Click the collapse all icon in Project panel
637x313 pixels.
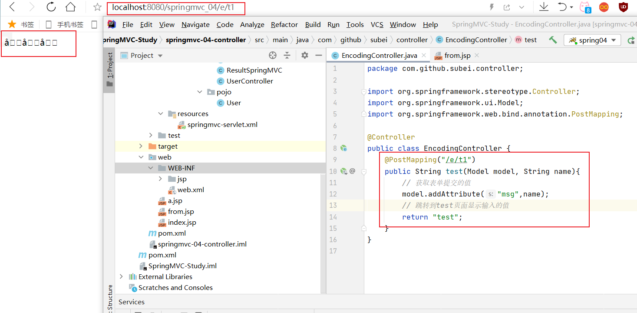pyautogui.click(x=287, y=55)
